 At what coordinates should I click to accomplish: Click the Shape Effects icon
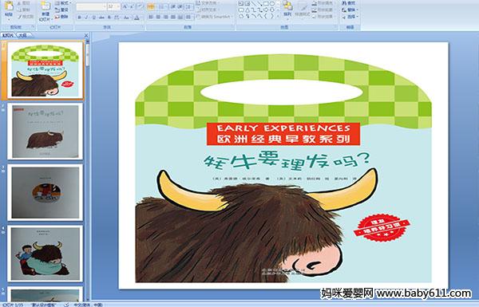click(x=315, y=17)
